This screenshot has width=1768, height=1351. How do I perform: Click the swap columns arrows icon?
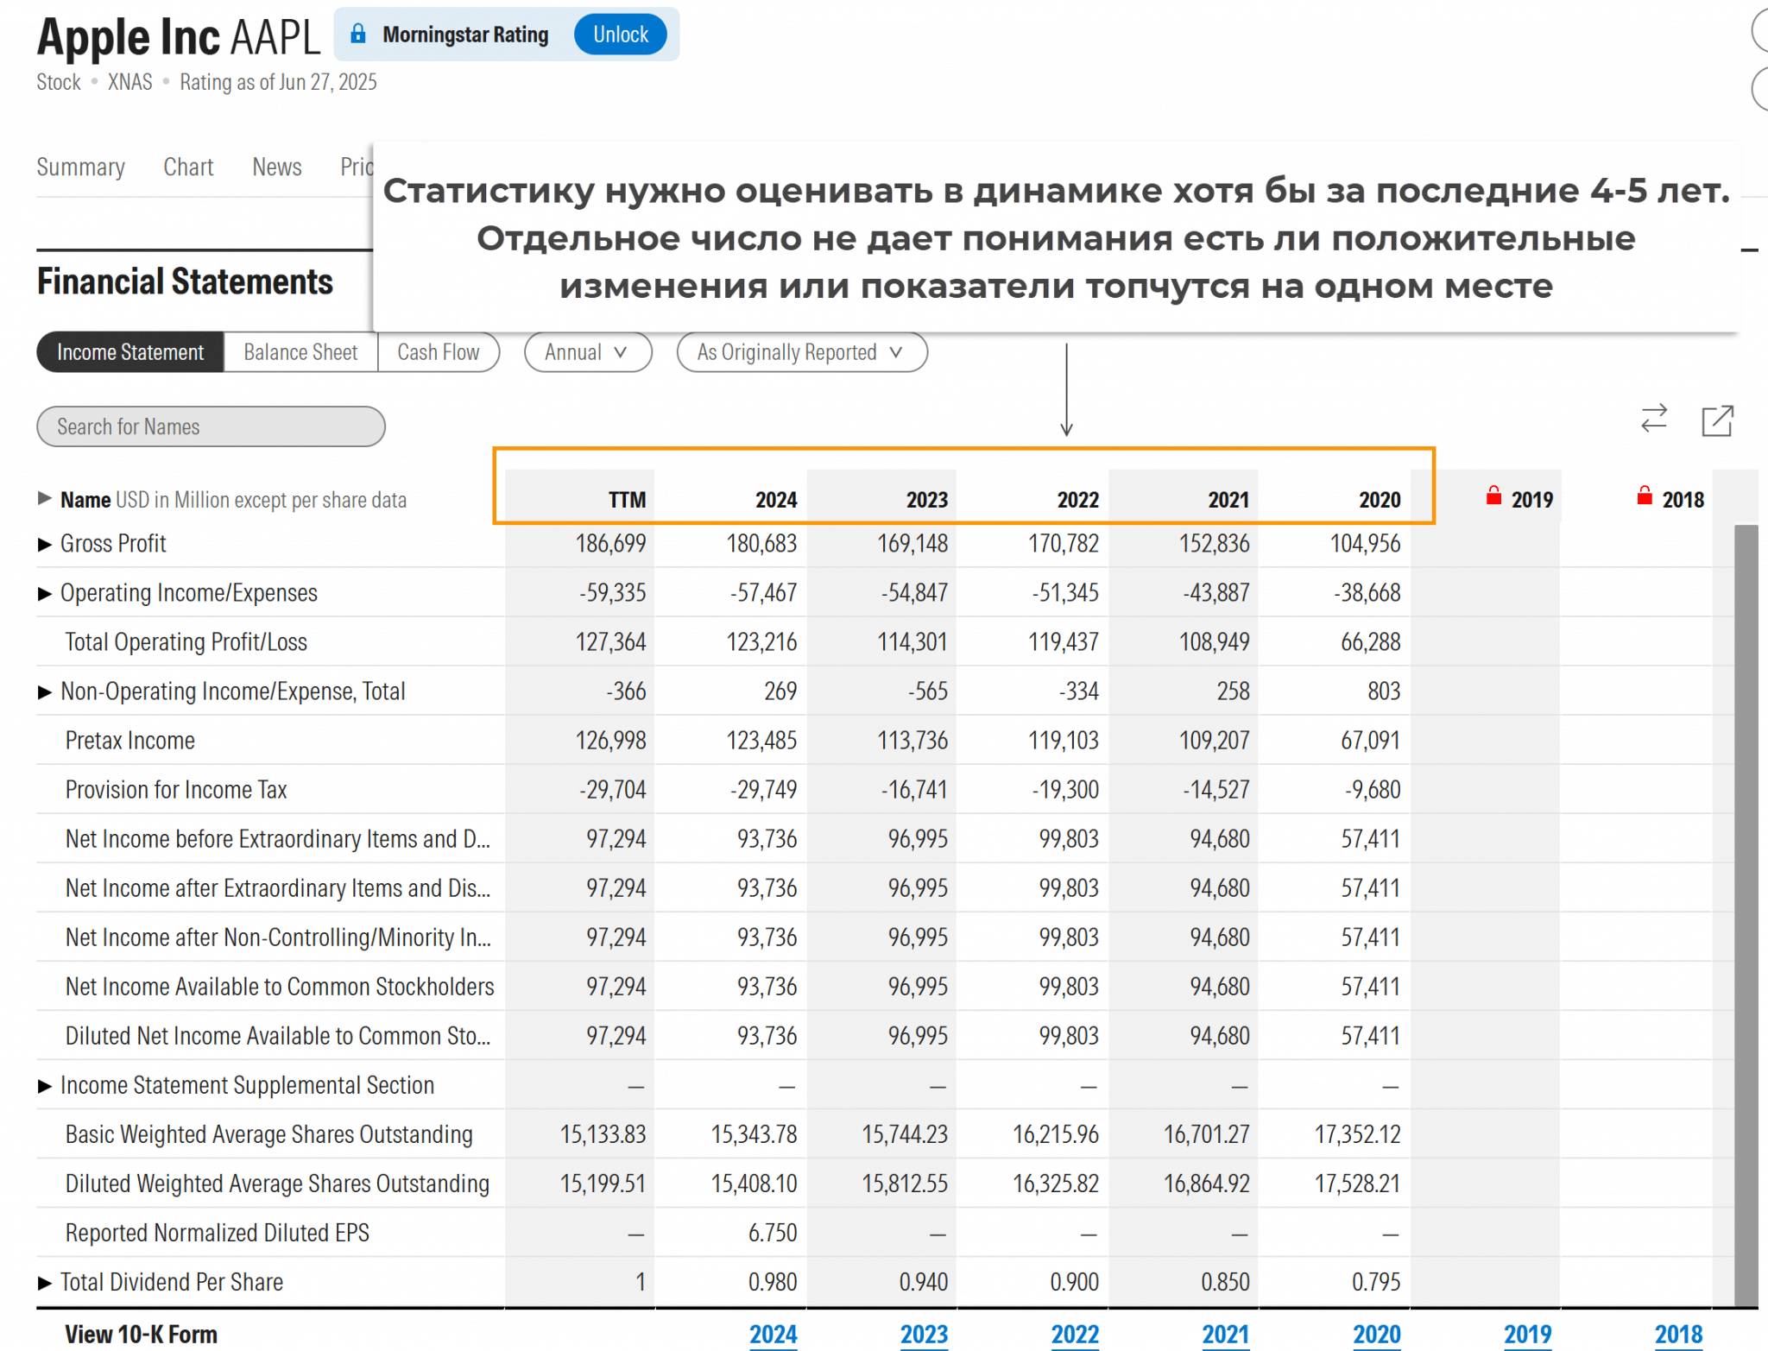tap(1653, 419)
